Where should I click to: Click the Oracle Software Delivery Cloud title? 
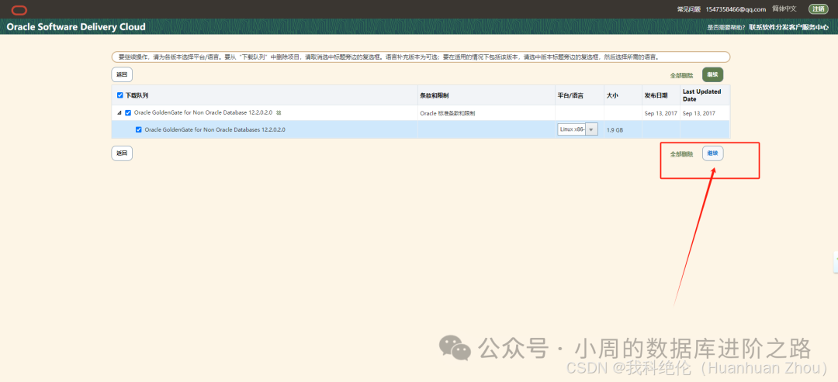pos(76,26)
